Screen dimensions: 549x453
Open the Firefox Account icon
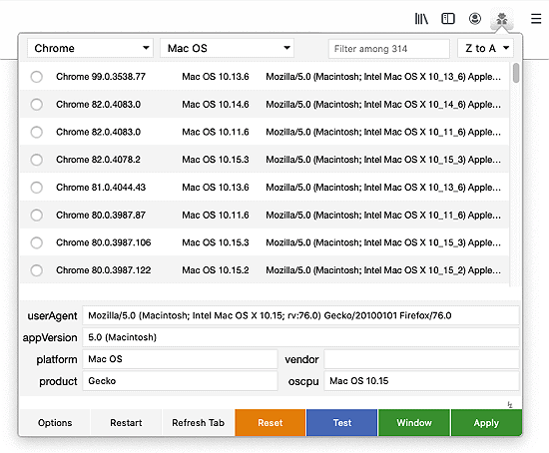475,19
